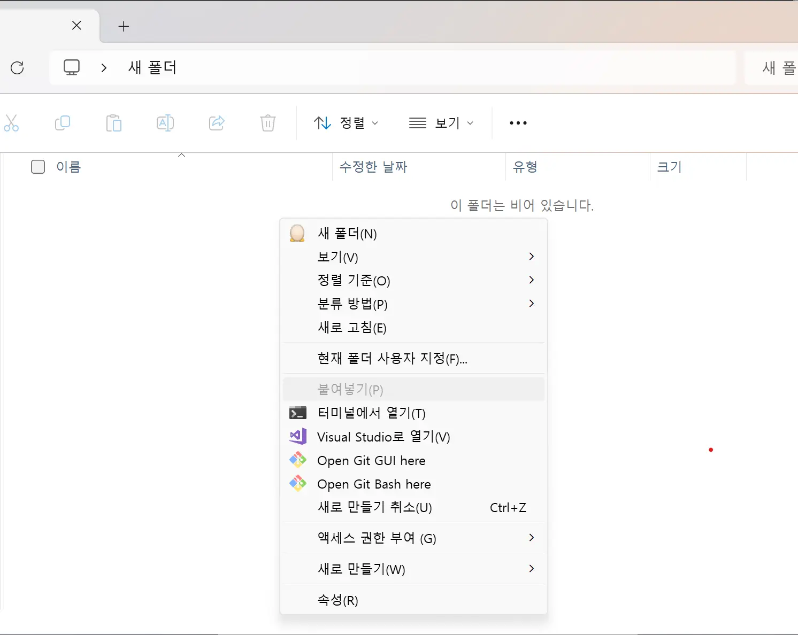Expand breadcrumb chevron before 새 폴더
Viewport: 798px width, 635px height.
click(104, 68)
